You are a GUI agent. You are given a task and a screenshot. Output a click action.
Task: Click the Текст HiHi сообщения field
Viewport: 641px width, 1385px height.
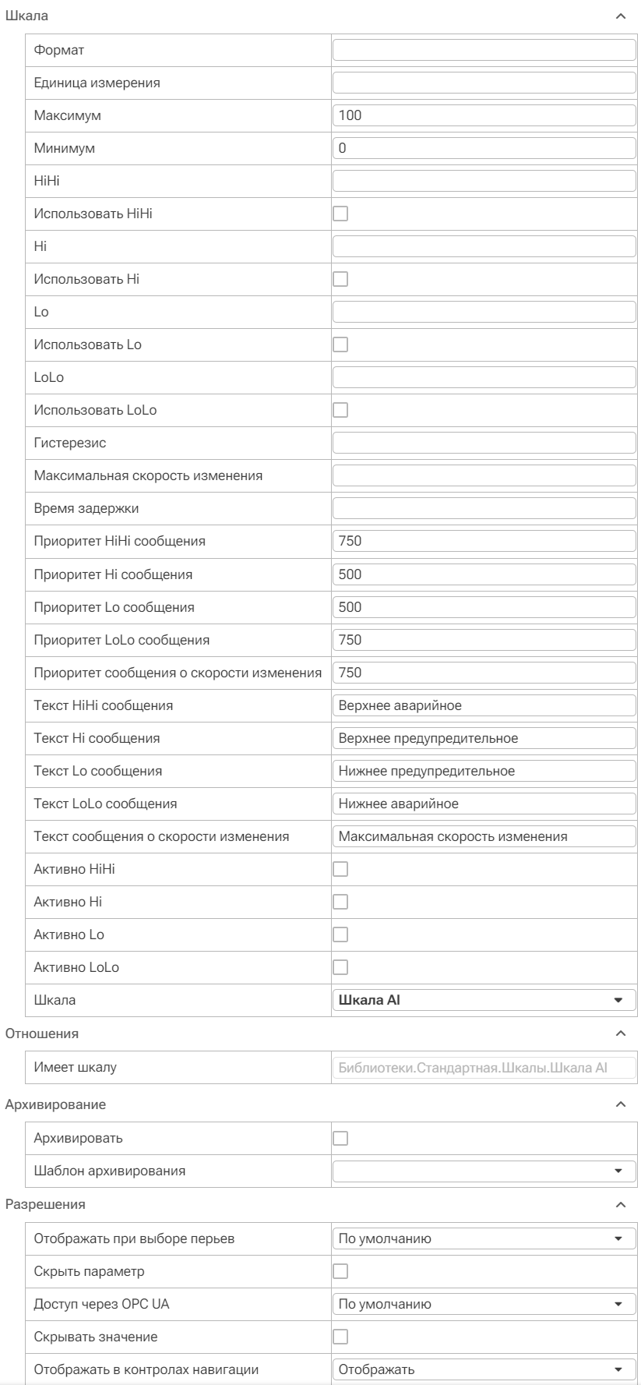point(484,705)
